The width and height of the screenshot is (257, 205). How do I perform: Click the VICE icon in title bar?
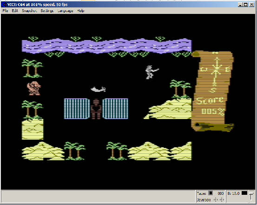pos(4,5)
